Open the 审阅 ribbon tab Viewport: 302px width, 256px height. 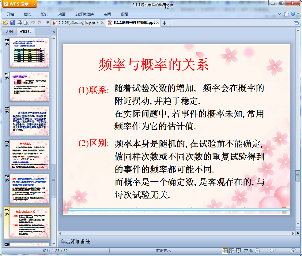[107, 14]
